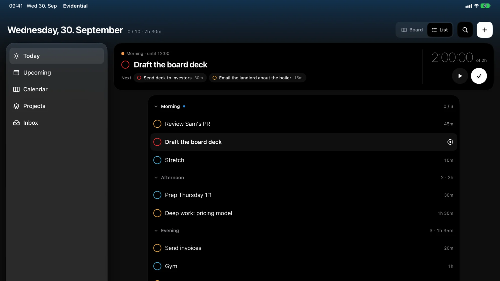Check off Stretch task
Screen dimensions: 500x281
point(157,160)
